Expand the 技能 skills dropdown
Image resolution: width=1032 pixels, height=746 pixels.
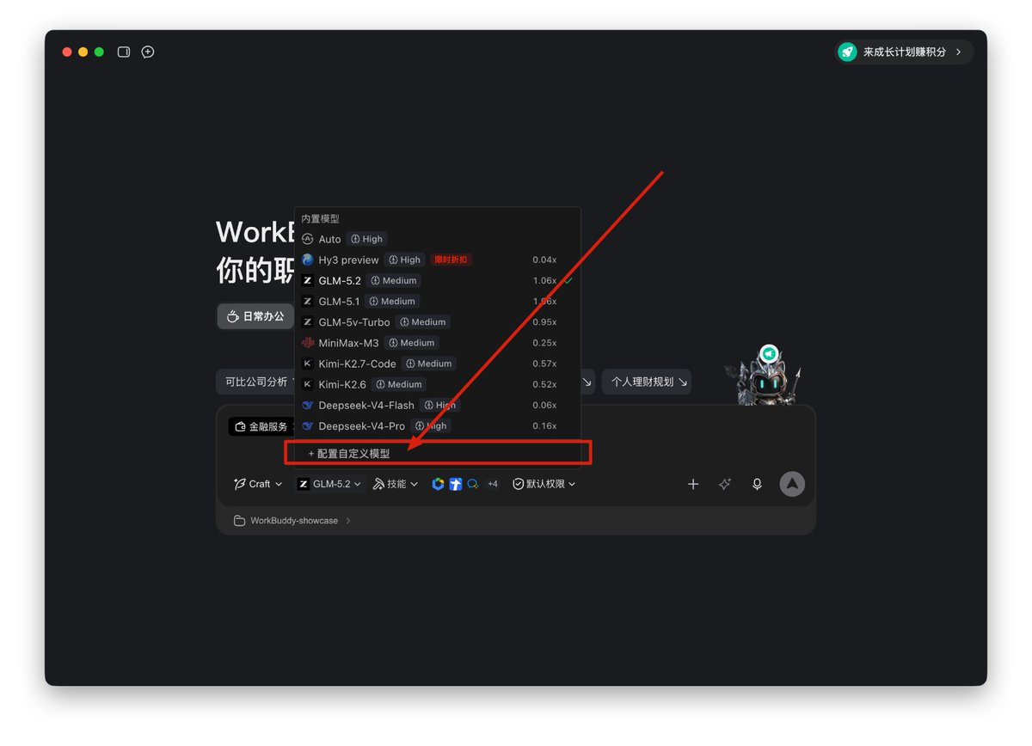[396, 484]
